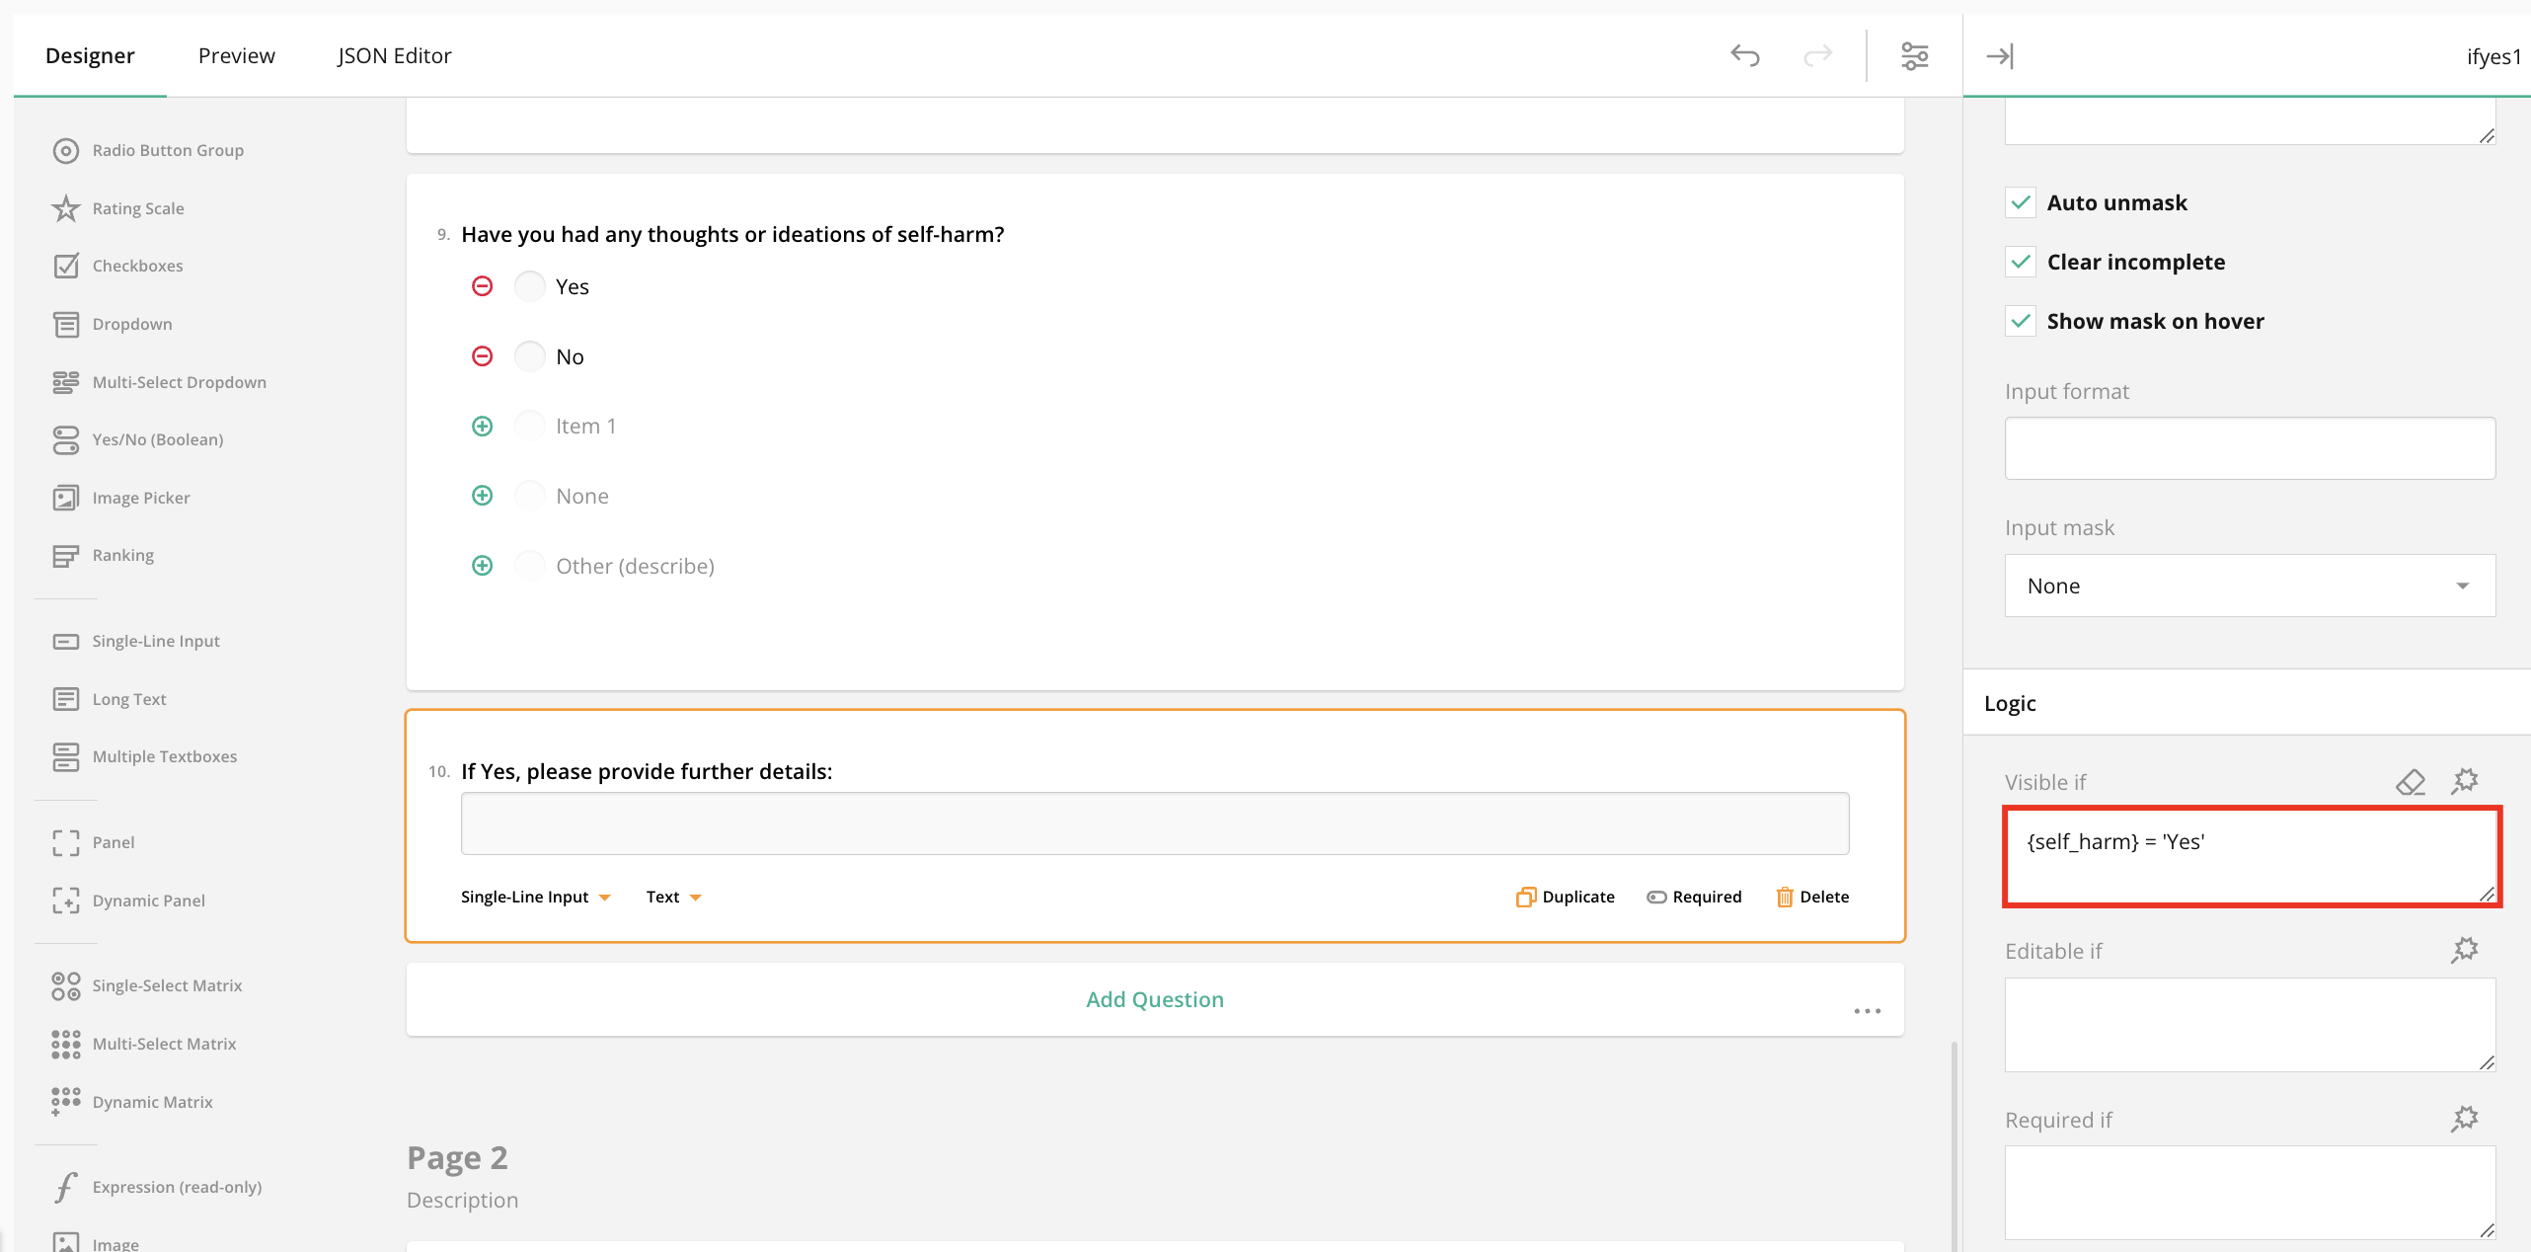Image resolution: width=2531 pixels, height=1252 pixels.
Task: Open Required if wizard icon
Action: click(x=2465, y=1119)
